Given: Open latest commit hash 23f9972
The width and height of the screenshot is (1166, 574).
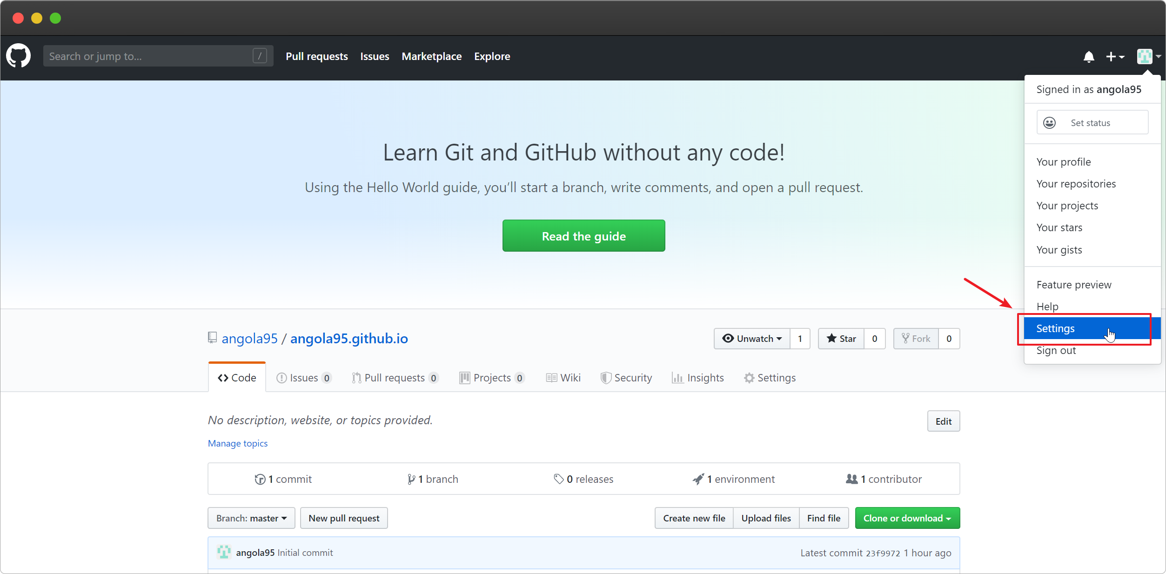Looking at the screenshot, I should pos(883,553).
